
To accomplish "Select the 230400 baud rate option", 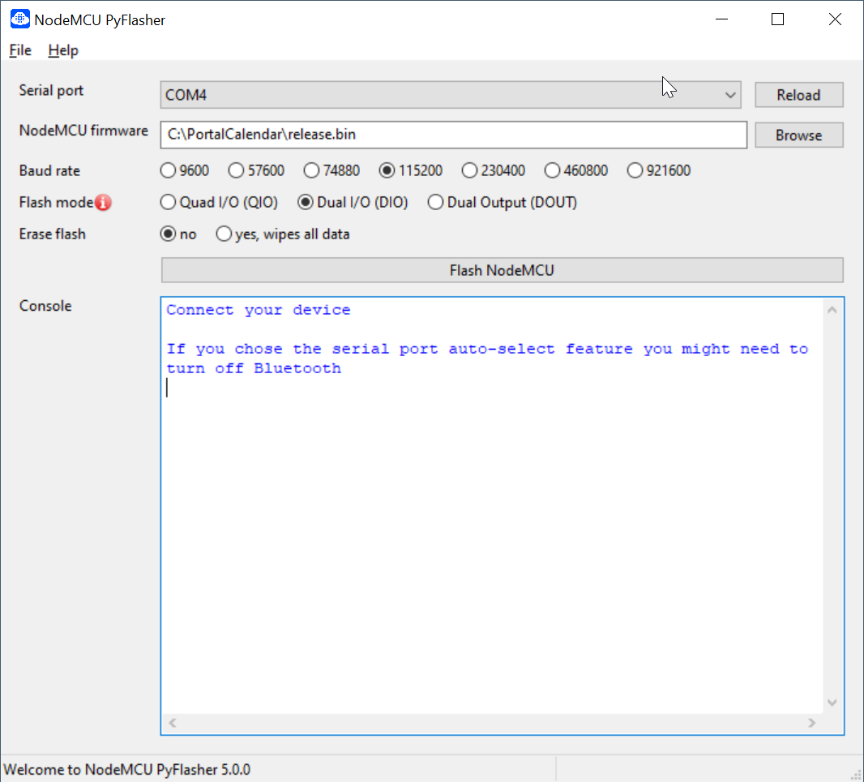I will tap(493, 170).
